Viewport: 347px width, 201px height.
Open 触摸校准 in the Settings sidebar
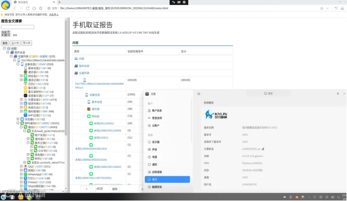[167, 187]
